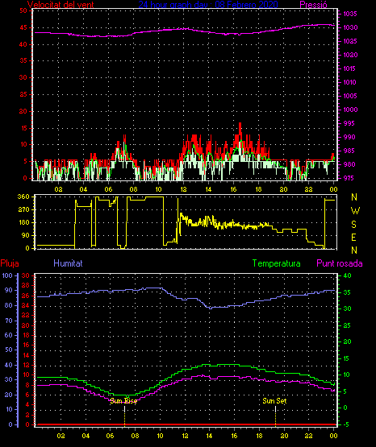
Task: Click hour 16 label under bottom chart
Action: [234, 436]
